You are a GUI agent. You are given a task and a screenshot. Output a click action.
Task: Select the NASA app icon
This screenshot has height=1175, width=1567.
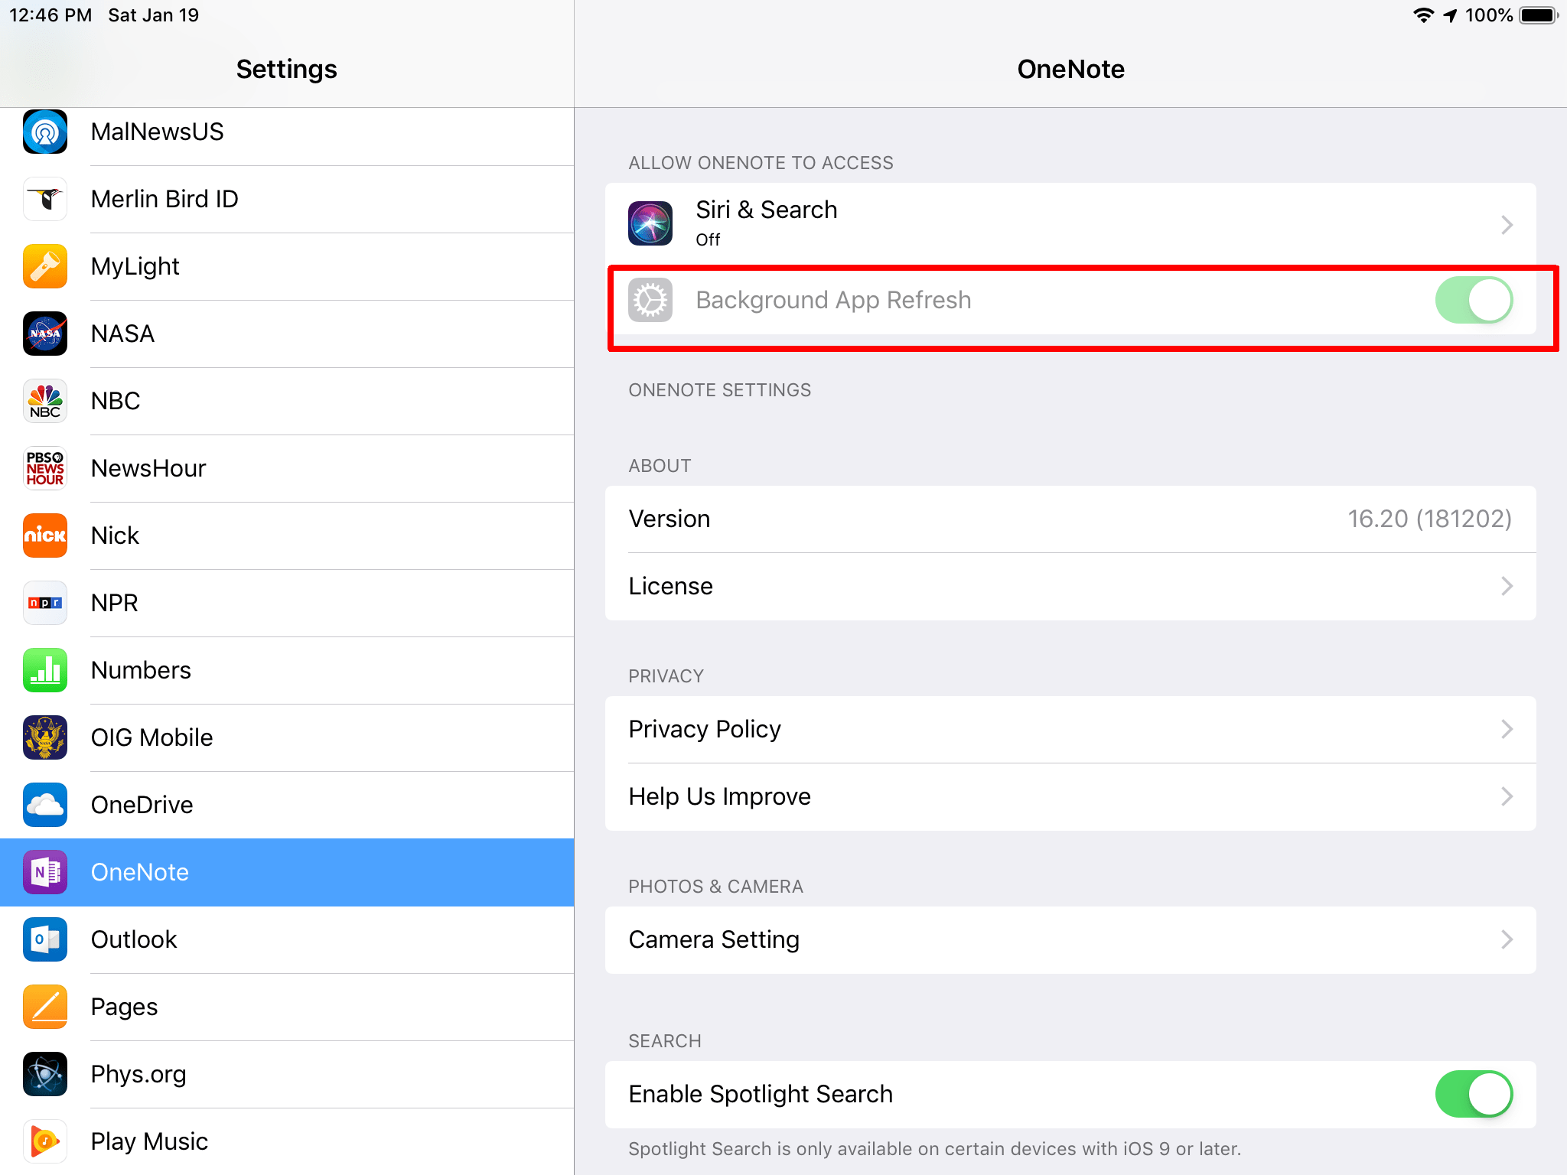(x=44, y=334)
